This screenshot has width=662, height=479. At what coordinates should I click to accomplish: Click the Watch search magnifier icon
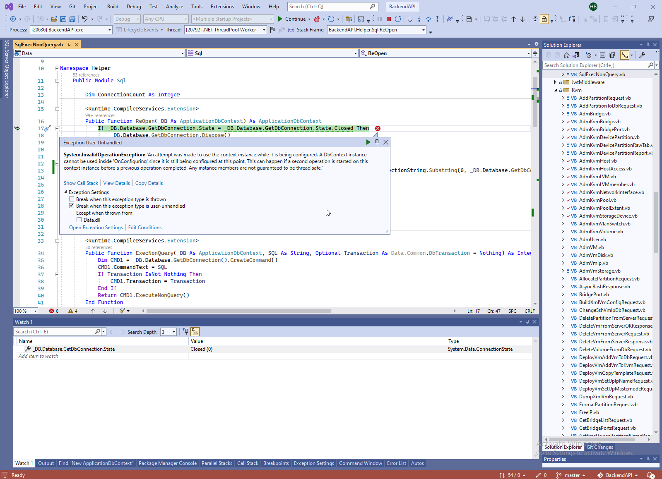97,332
